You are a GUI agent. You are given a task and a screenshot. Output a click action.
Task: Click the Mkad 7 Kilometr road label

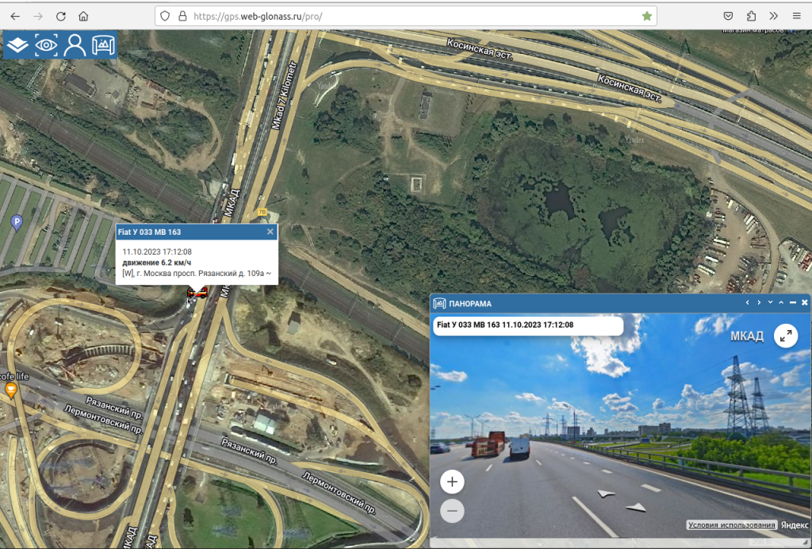click(x=284, y=95)
